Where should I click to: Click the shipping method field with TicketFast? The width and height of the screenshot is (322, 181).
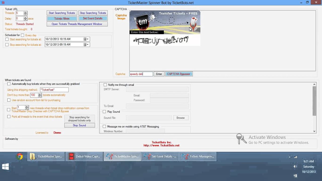54,90
